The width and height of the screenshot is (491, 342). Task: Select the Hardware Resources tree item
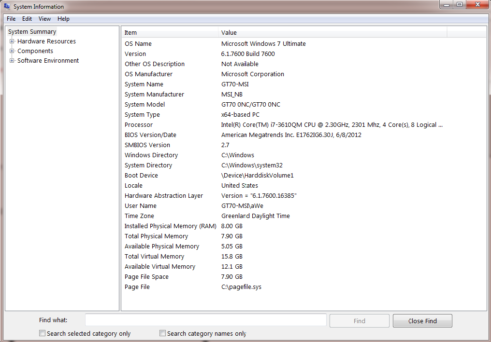point(46,41)
